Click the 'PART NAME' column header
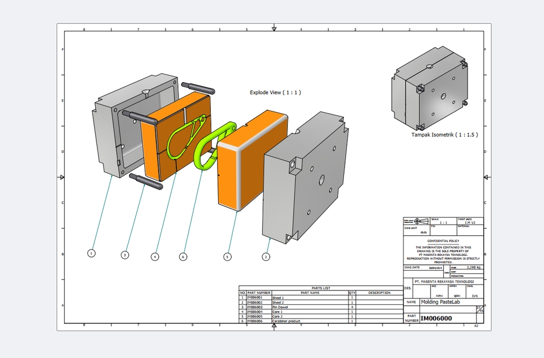 point(310,293)
